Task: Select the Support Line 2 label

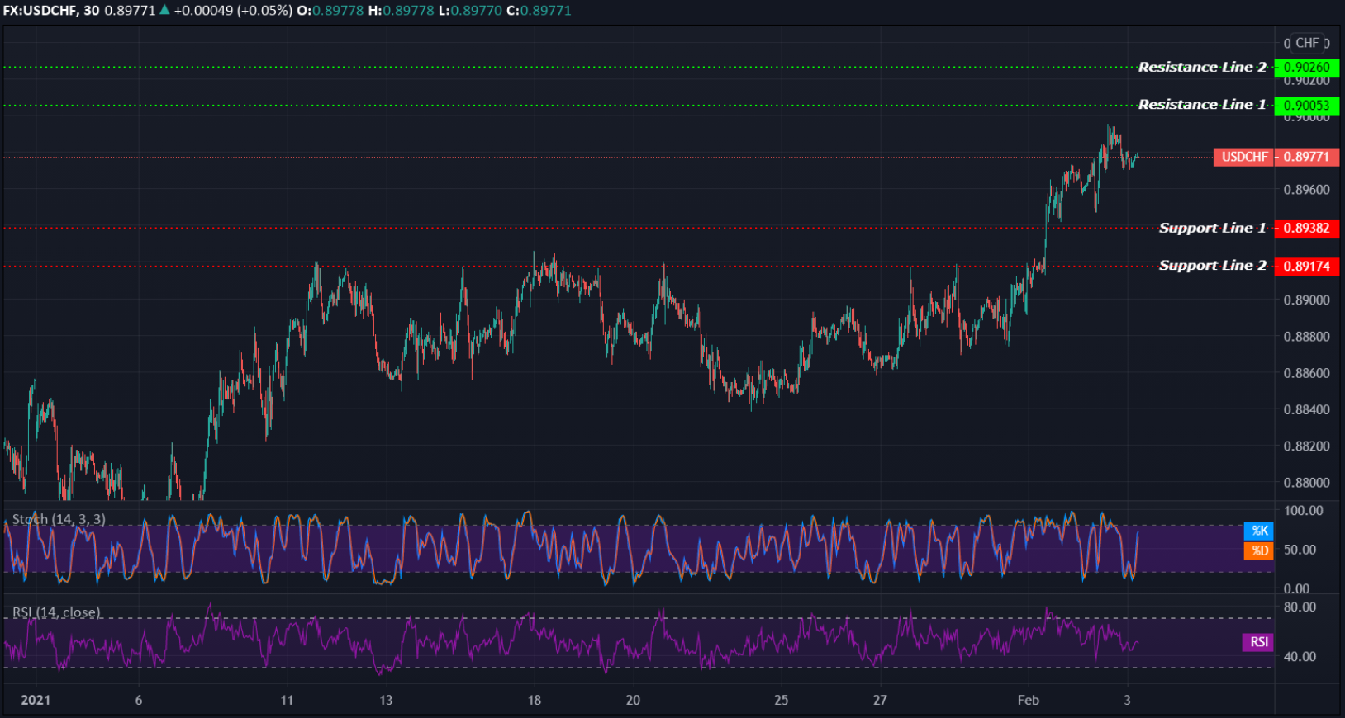Action: [x=1212, y=265]
